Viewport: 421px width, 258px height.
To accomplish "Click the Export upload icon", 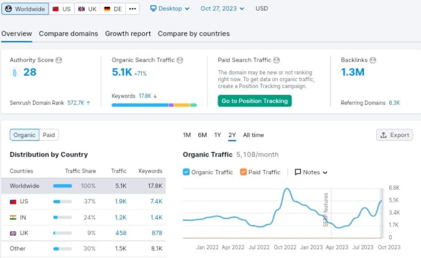I will tap(384, 135).
